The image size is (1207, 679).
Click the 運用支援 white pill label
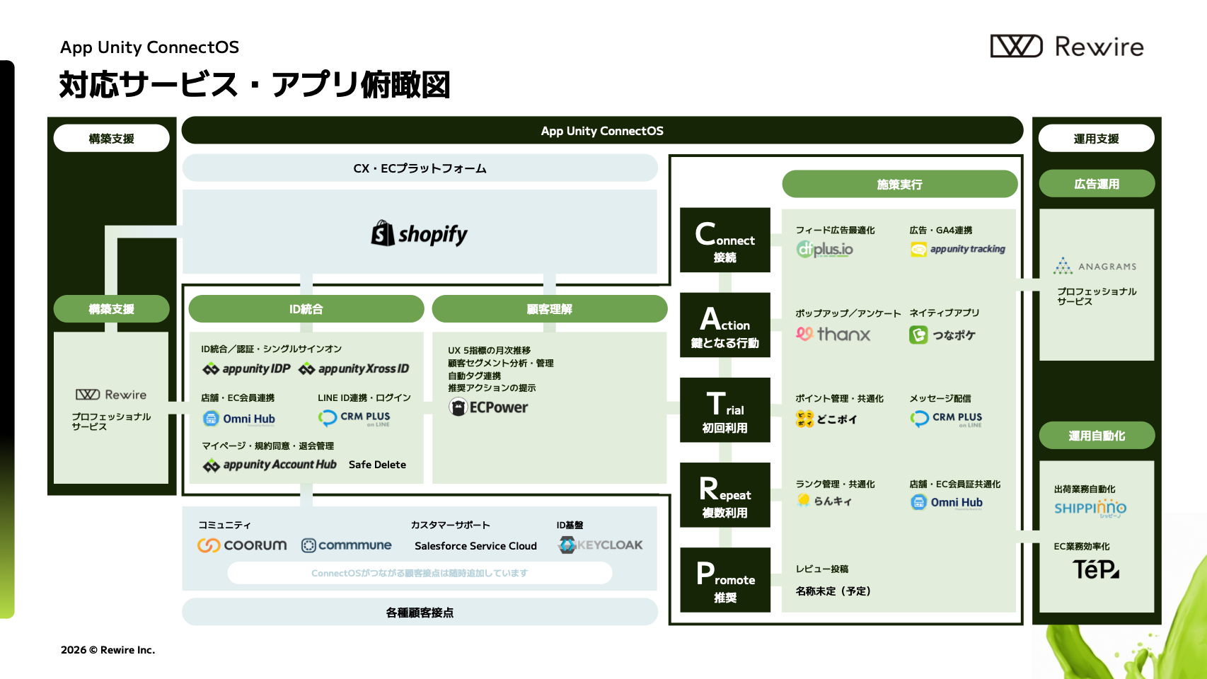[1097, 139]
